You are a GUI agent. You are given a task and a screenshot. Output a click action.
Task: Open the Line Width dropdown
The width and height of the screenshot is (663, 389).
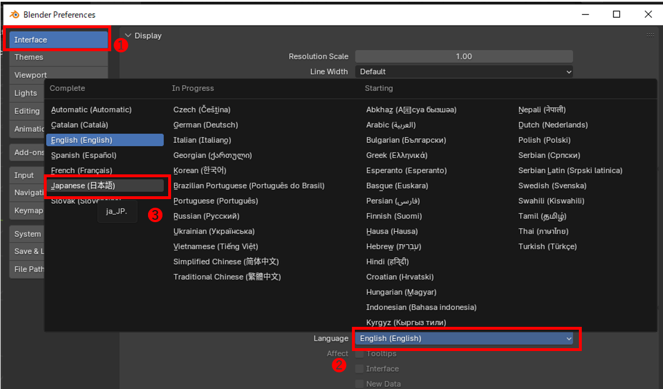pyautogui.click(x=464, y=71)
